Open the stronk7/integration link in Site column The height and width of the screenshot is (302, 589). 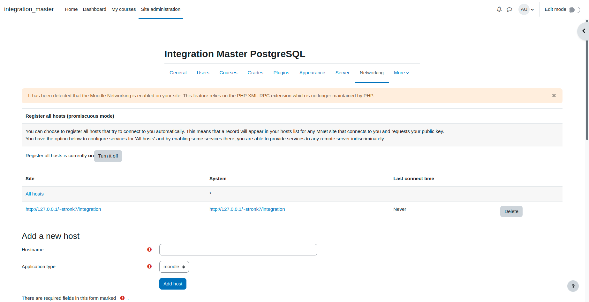(x=63, y=209)
